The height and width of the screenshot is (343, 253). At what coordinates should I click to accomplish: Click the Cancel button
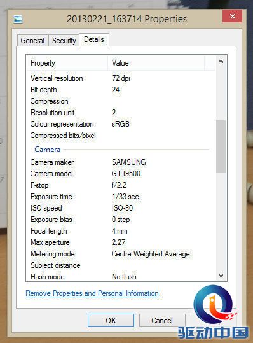coord(162,321)
